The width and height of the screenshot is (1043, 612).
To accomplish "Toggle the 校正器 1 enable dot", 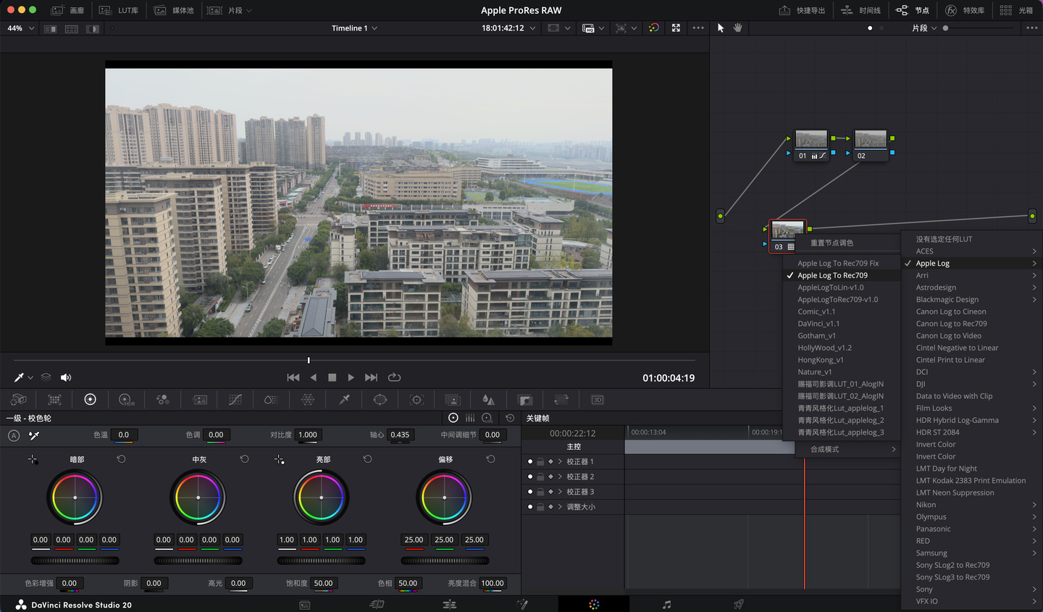I will point(530,461).
